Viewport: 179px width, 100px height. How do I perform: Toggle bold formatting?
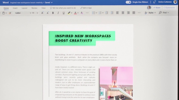coord(53,13)
